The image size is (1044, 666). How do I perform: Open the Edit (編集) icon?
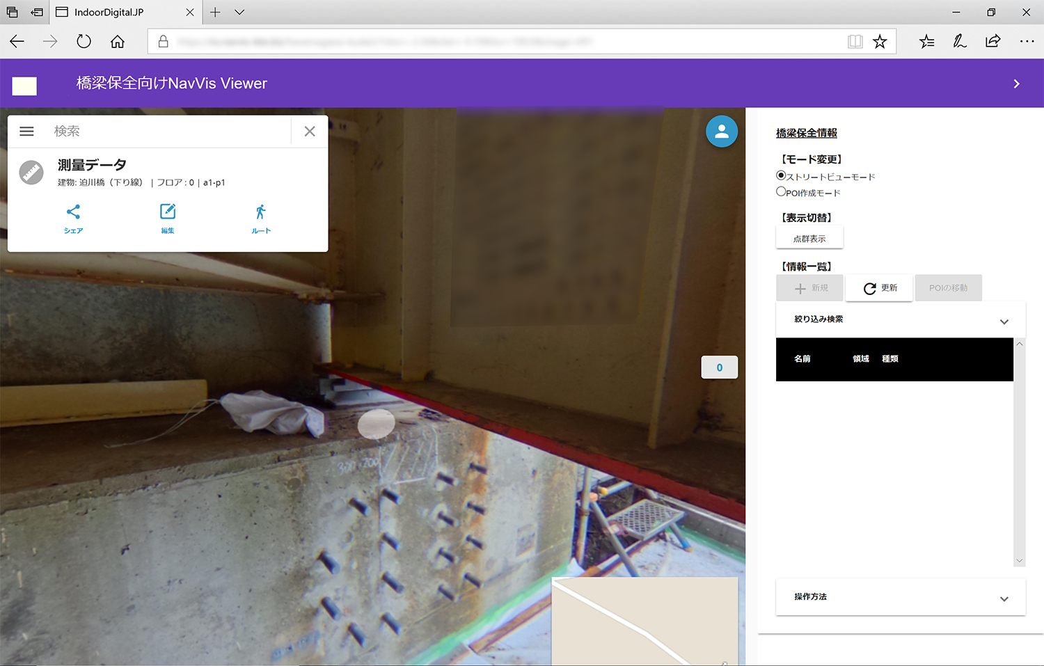click(168, 212)
